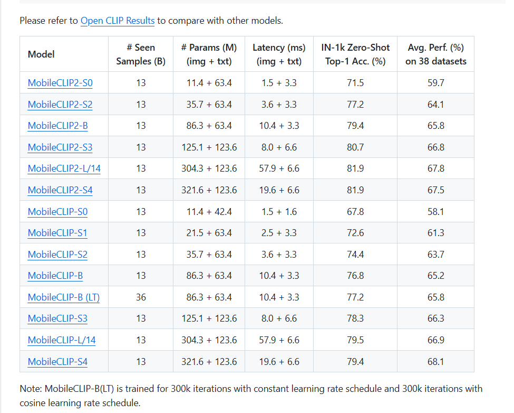Open the MobileCLIP-B (LT) model link
This screenshot has height=413, width=514.
(64, 297)
